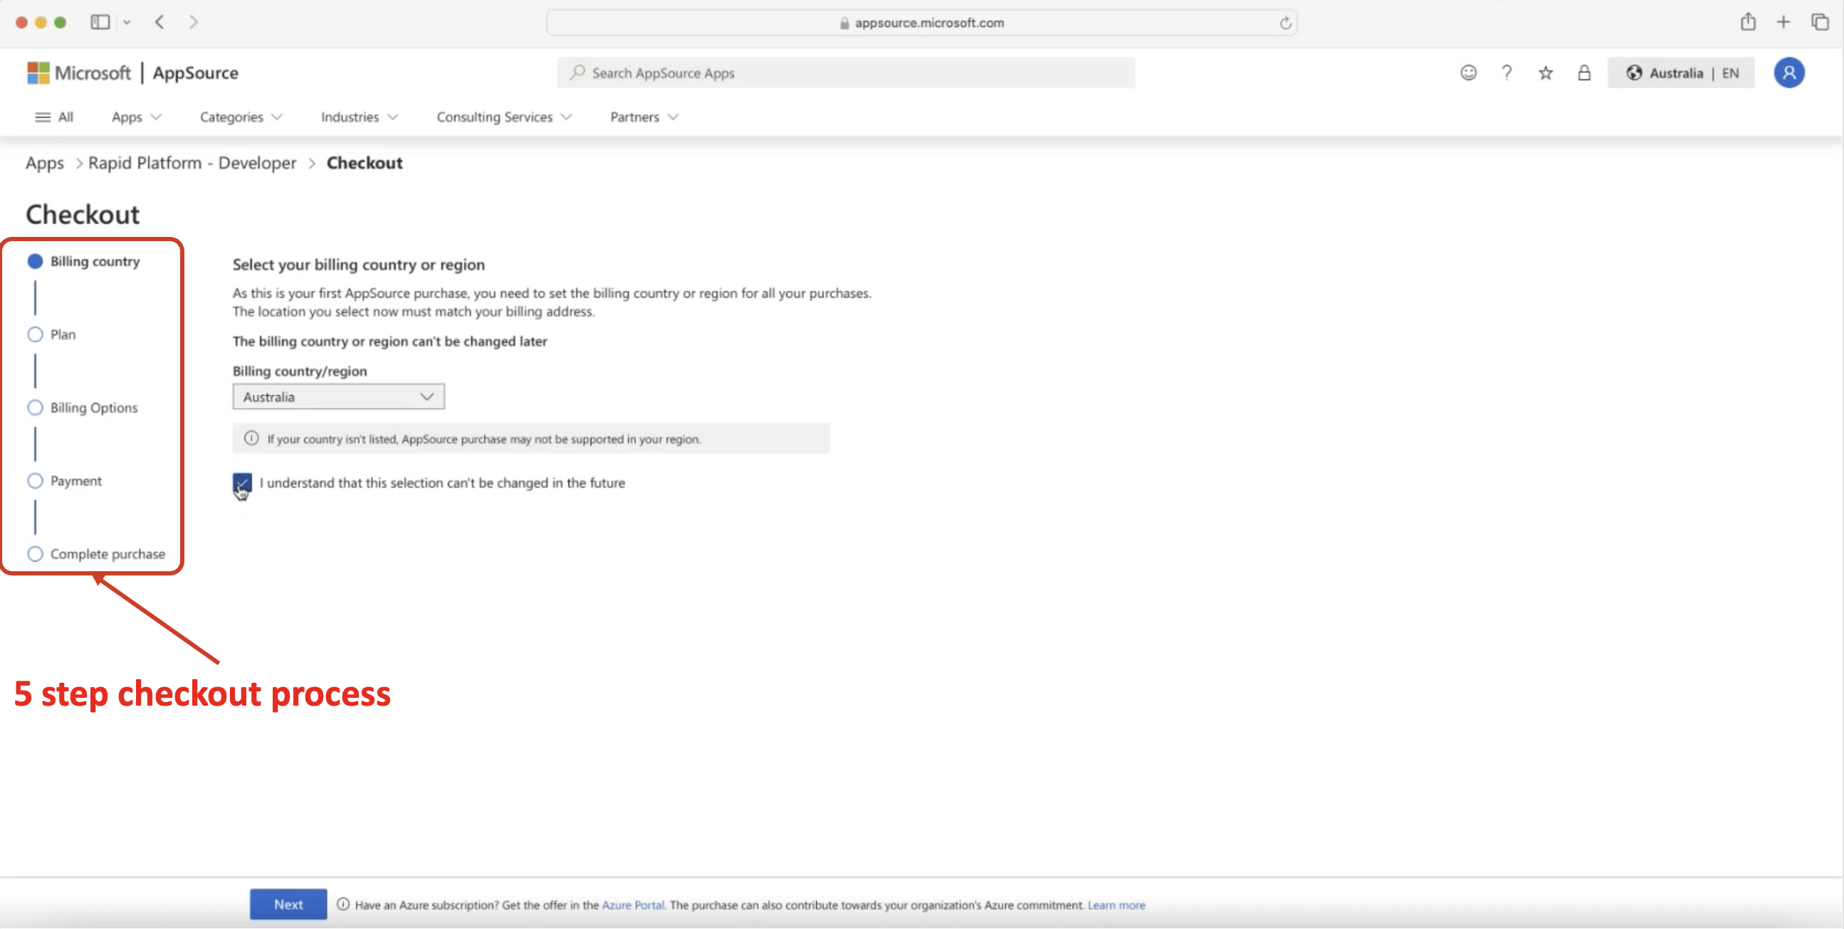The width and height of the screenshot is (1844, 929).
Task: Select the Complete purchase step
Action: point(105,553)
